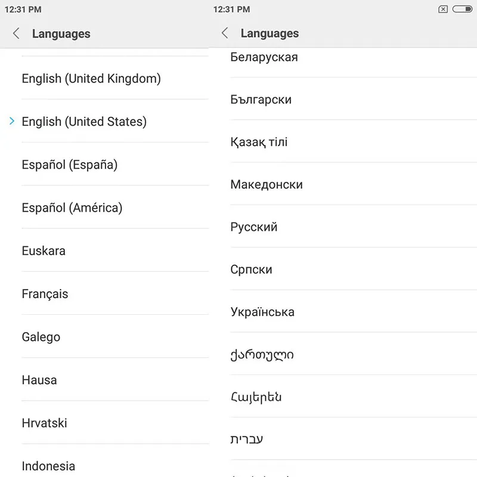Screen dimensions: 477x477
Task: Select Українська from the list
Action: tap(262, 312)
